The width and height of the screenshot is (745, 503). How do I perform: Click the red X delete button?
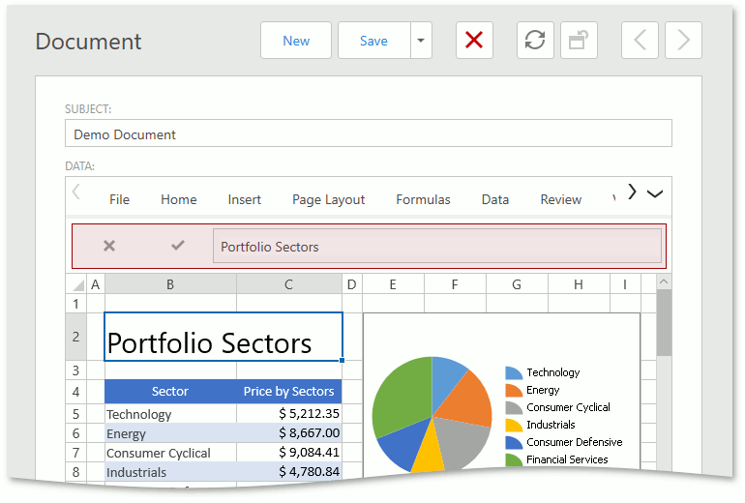[474, 41]
